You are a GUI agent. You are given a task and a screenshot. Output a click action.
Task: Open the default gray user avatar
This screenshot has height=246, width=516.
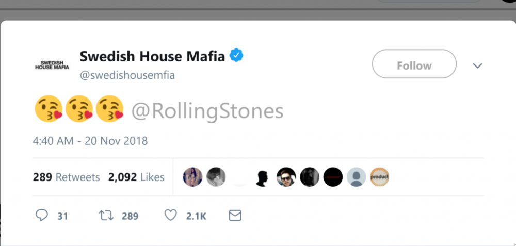tap(356, 177)
